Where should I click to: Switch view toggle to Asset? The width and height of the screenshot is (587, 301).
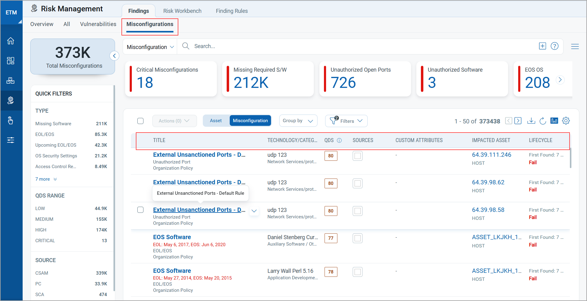click(x=216, y=121)
